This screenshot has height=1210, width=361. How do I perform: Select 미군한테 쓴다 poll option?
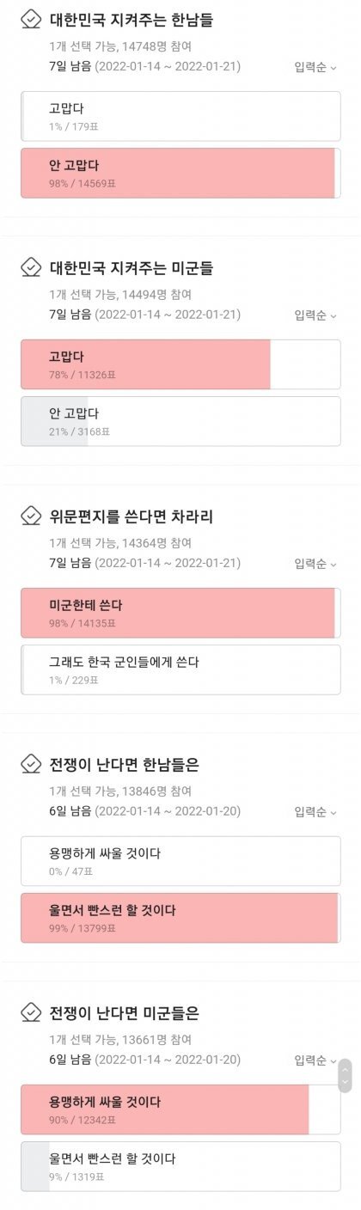pos(180,613)
